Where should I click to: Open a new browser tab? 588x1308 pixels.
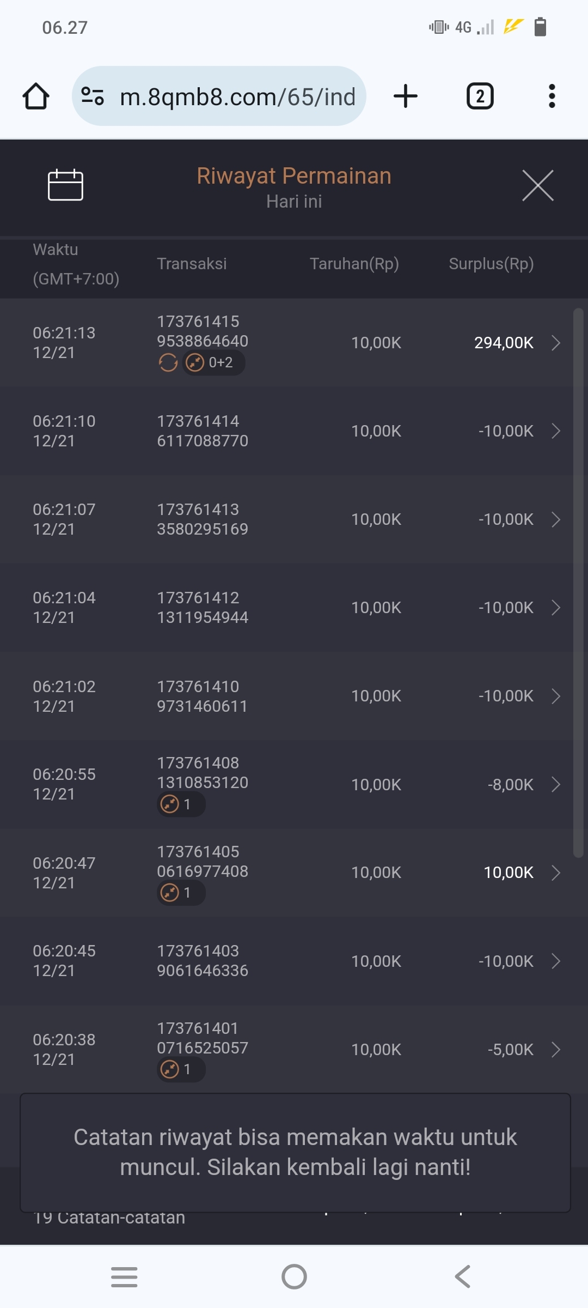406,96
